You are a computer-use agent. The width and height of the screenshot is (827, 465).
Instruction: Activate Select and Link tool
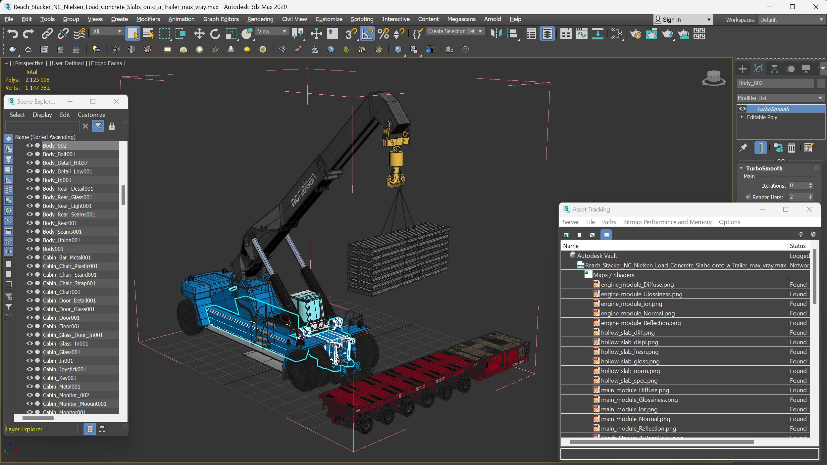pos(47,33)
